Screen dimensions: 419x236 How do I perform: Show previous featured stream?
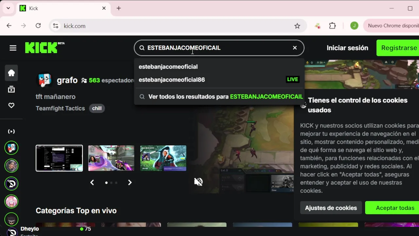coord(92,183)
